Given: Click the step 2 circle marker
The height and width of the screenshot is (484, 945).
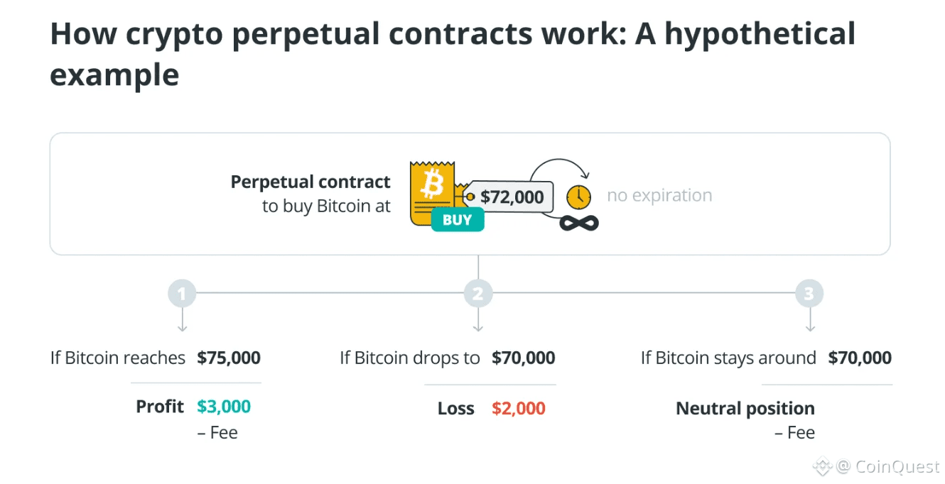Looking at the screenshot, I should pyautogui.click(x=477, y=293).
